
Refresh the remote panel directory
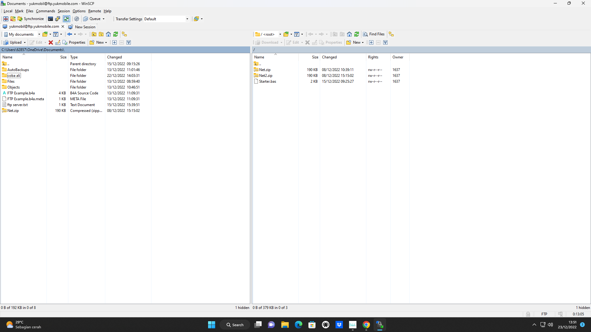[356, 34]
